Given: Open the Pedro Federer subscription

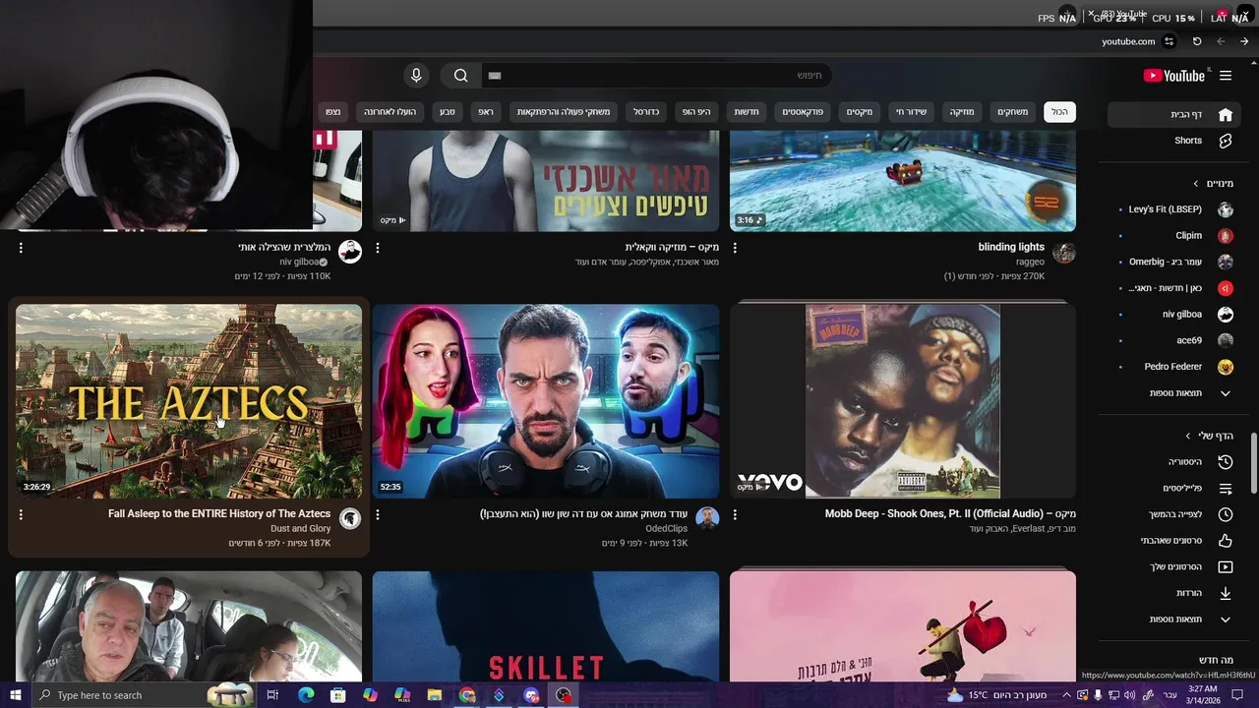Looking at the screenshot, I should click(x=1172, y=367).
